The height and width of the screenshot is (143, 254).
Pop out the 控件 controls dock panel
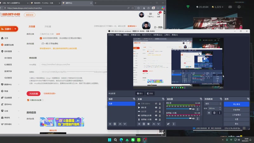pos(248,99)
